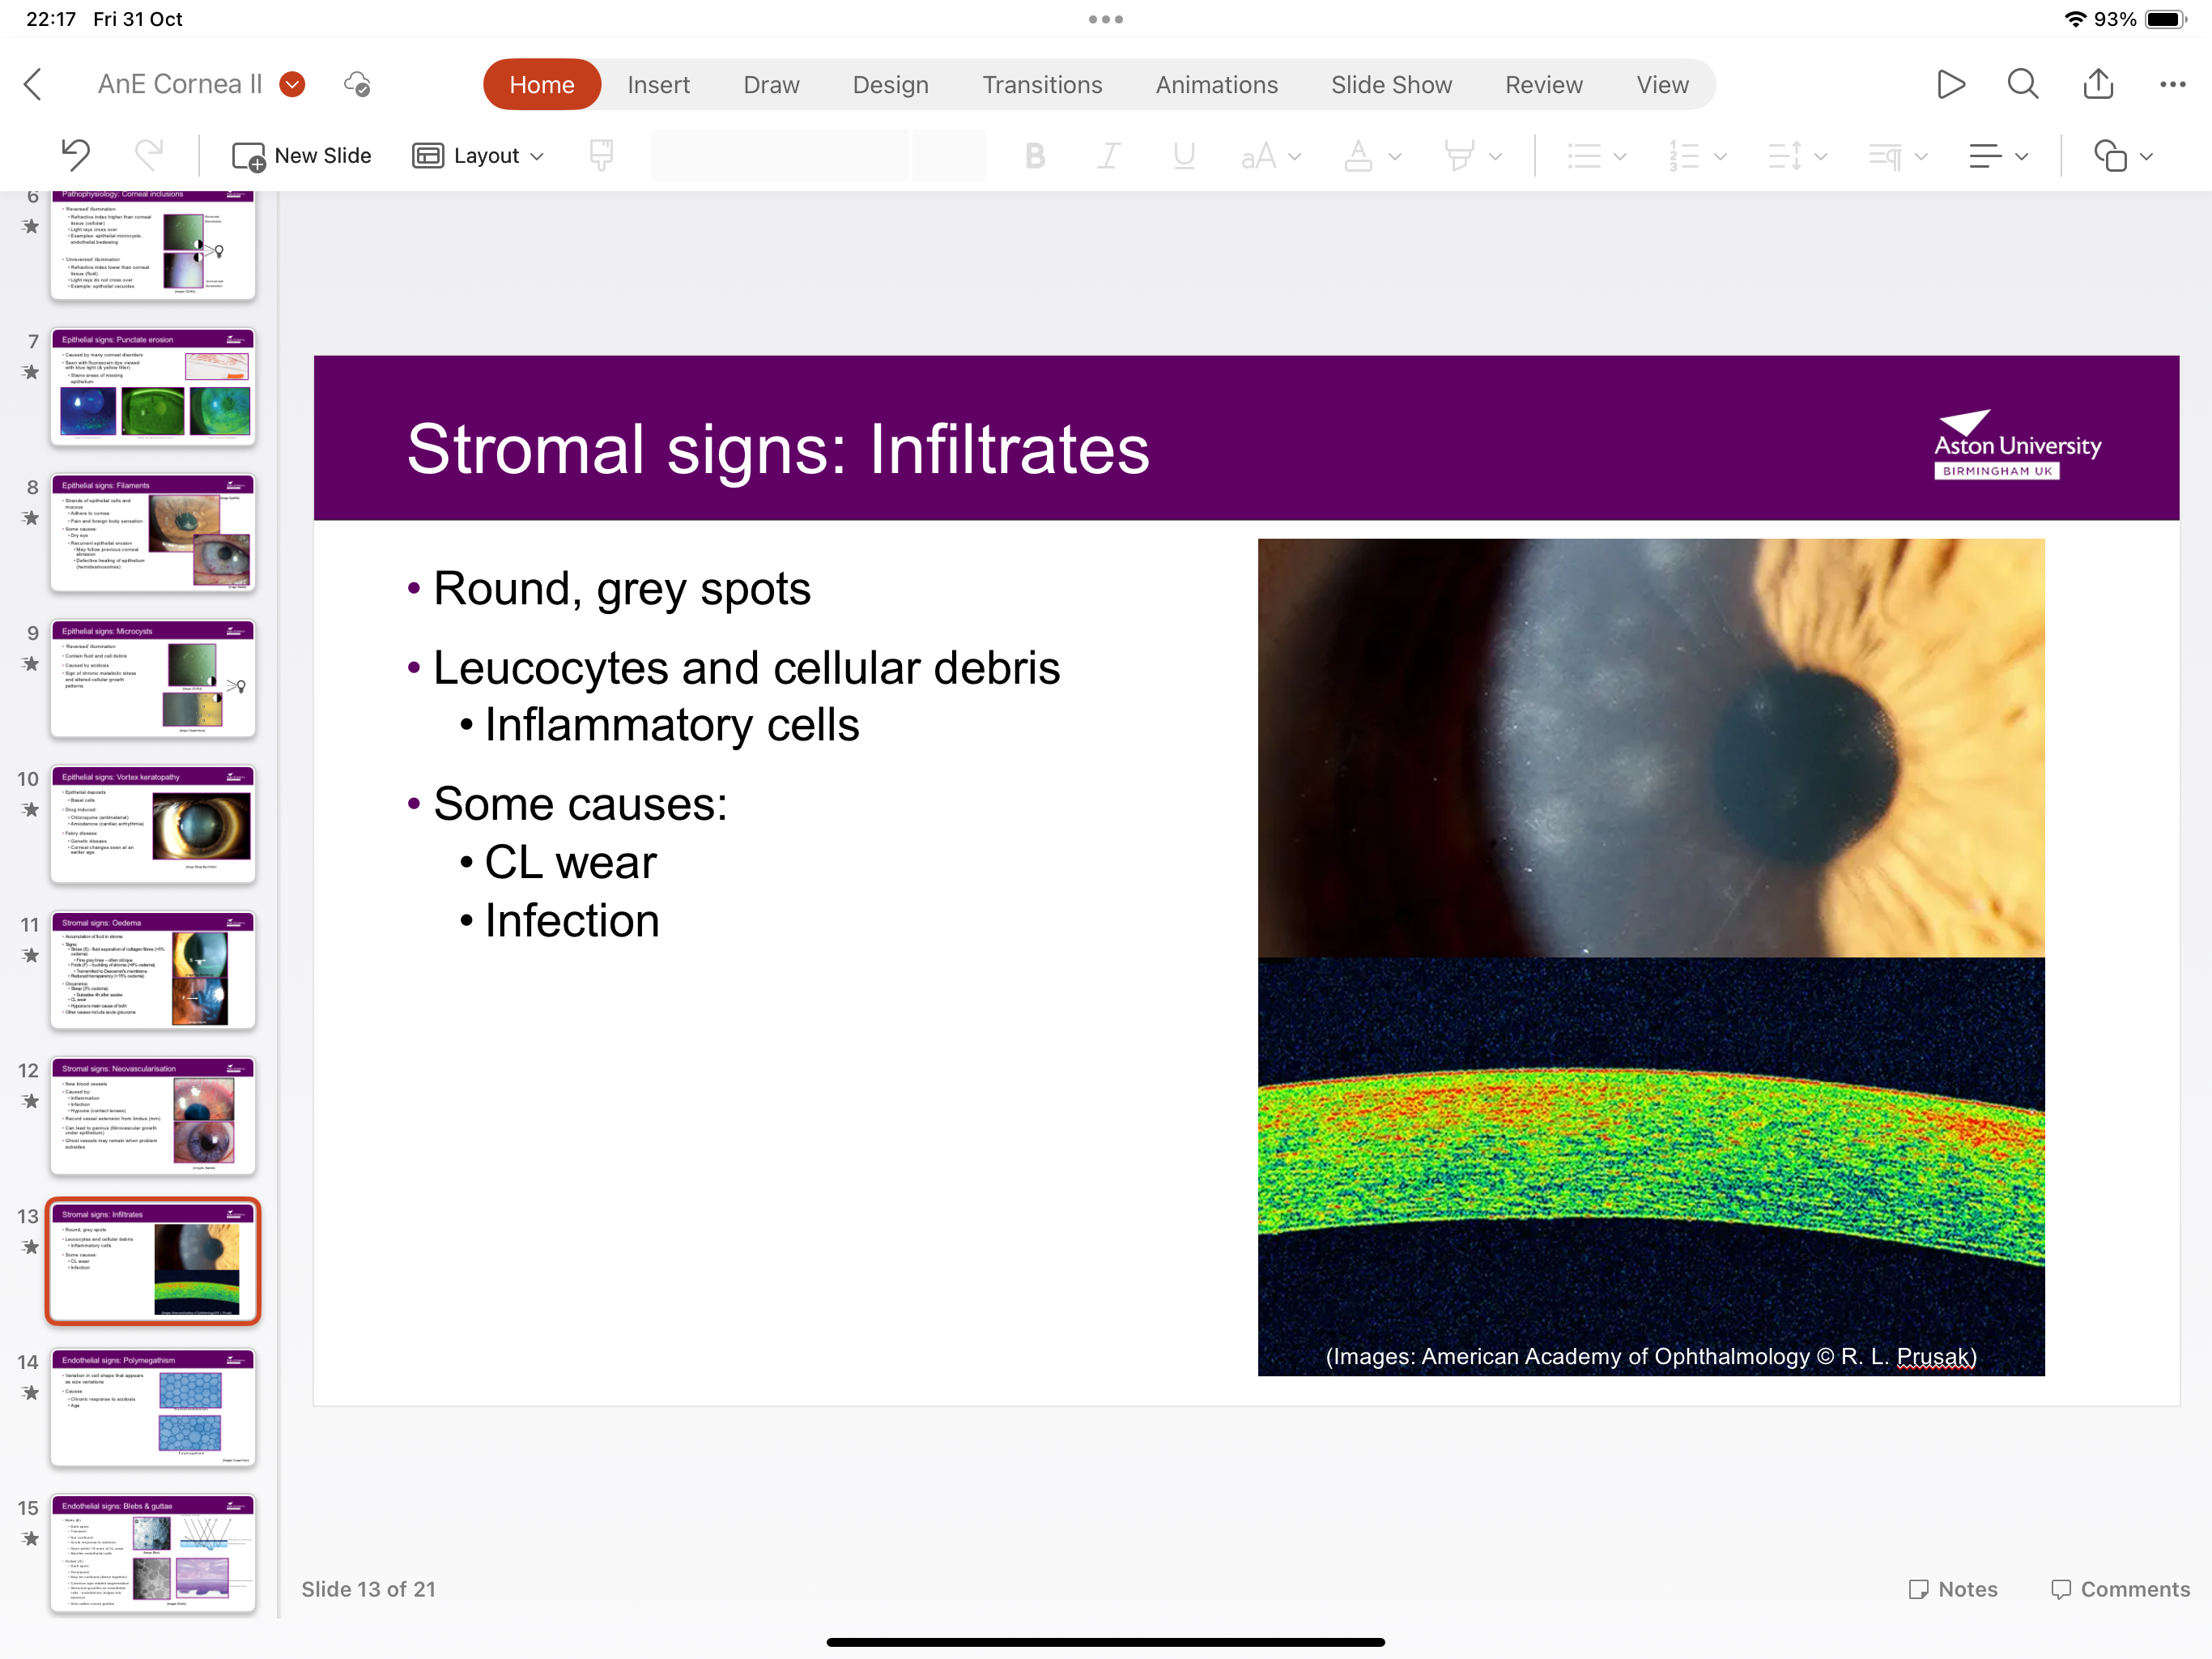Viewport: 2212px width, 1659px height.
Task: Toggle underline formatting
Action: (1184, 155)
